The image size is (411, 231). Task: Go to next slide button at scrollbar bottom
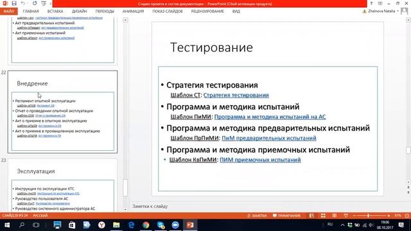click(x=408, y=193)
